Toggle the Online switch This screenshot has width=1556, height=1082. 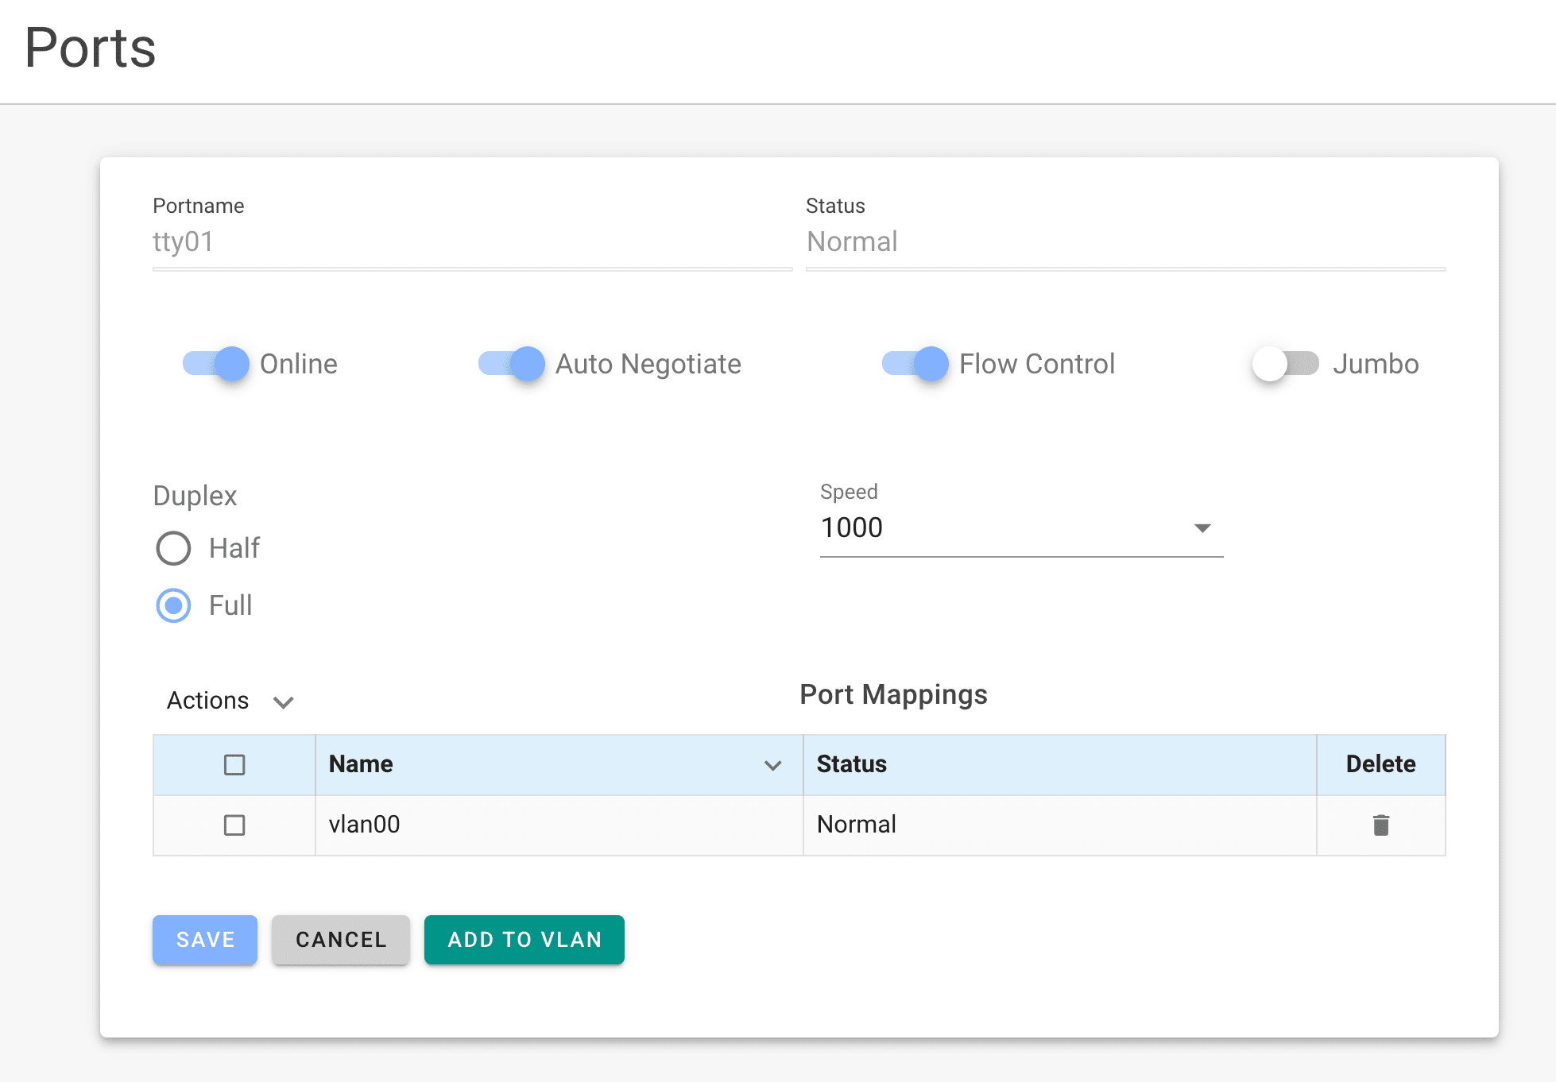(x=216, y=364)
